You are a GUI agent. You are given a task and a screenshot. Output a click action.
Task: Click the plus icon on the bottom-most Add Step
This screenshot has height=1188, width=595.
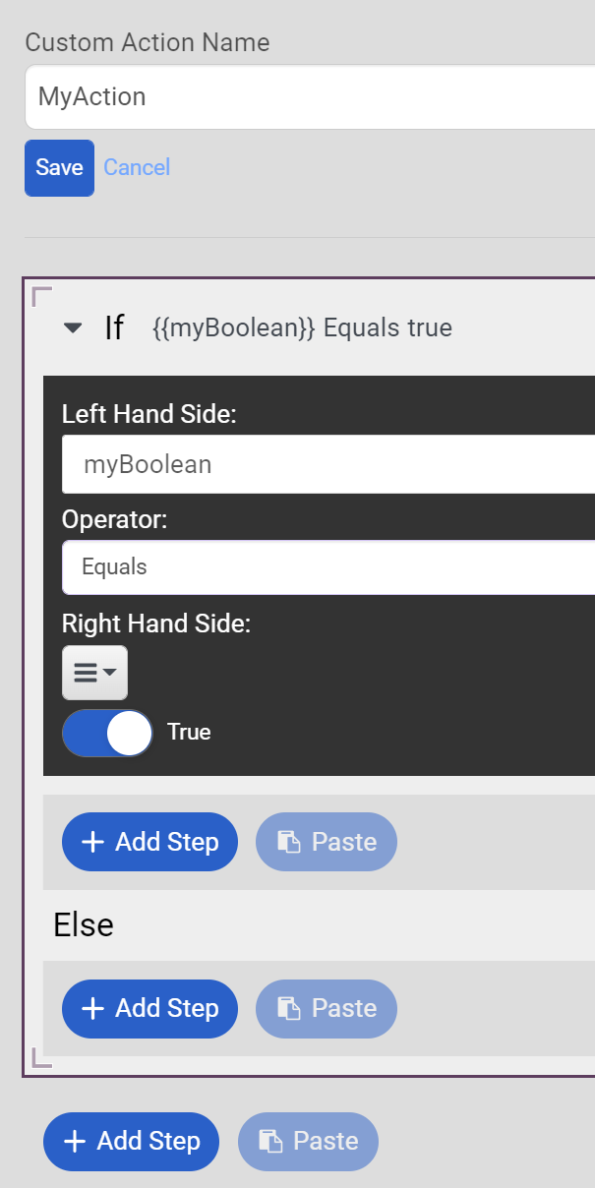pyautogui.click(x=74, y=1141)
